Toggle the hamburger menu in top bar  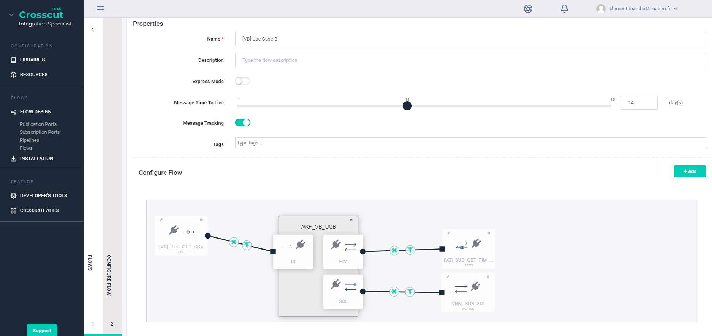coord(100,9)
